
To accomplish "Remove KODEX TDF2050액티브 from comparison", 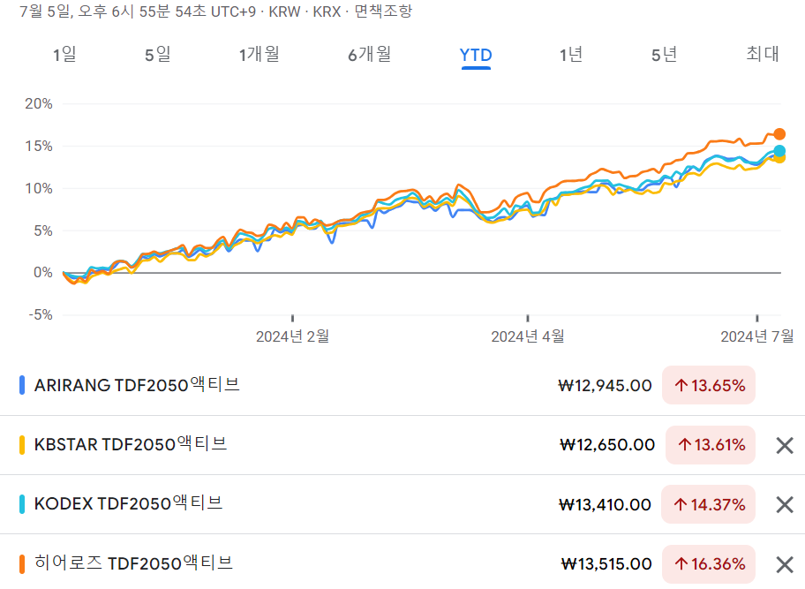I will pos(785,505).
